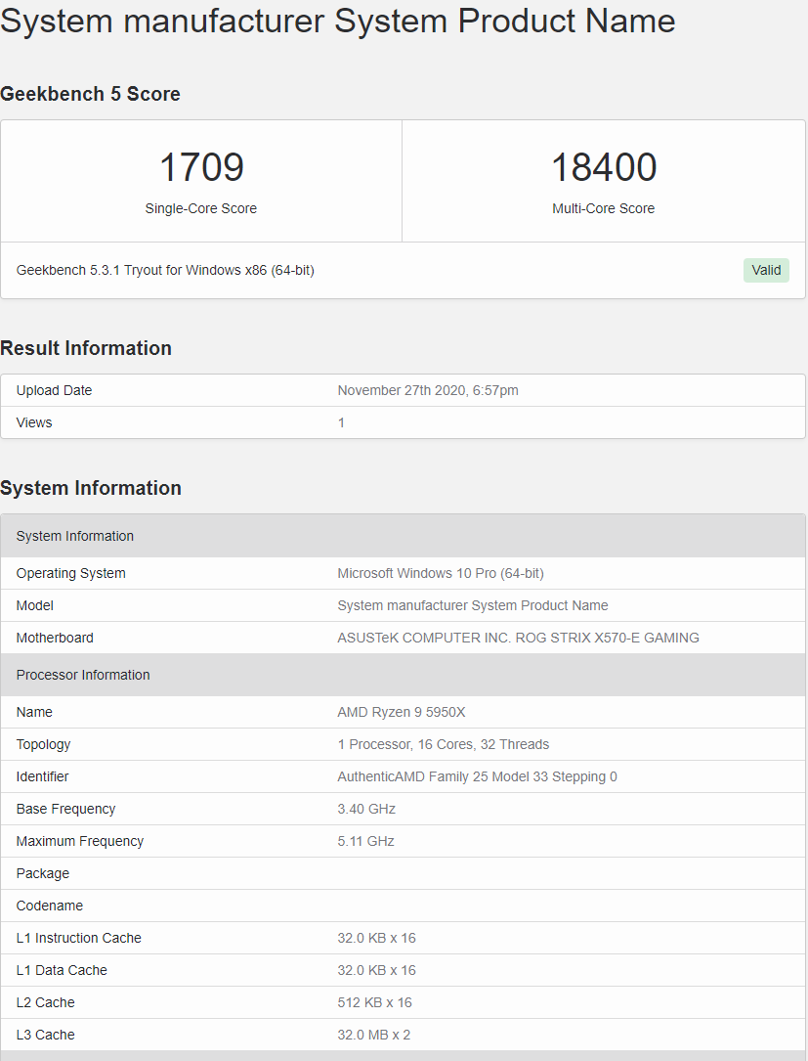Select AuthenticAMD Family 25 Model 33 identifier
The width and height of the screenshot is (808, 1061).
point(478,776)
